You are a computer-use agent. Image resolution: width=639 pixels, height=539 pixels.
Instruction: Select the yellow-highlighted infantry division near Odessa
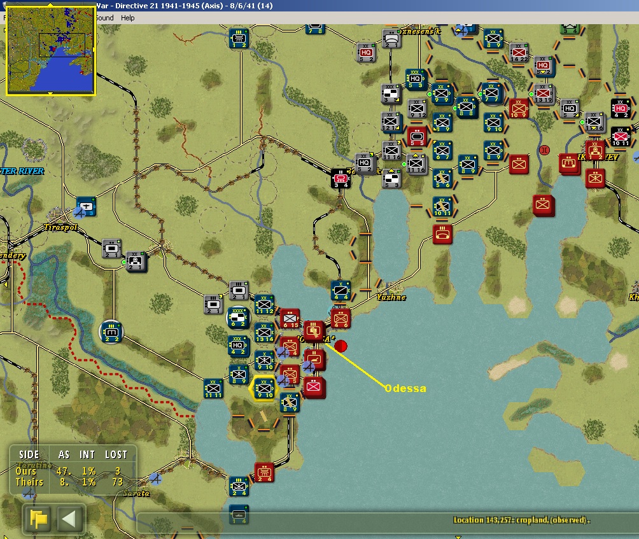click(x=264, y=389)
